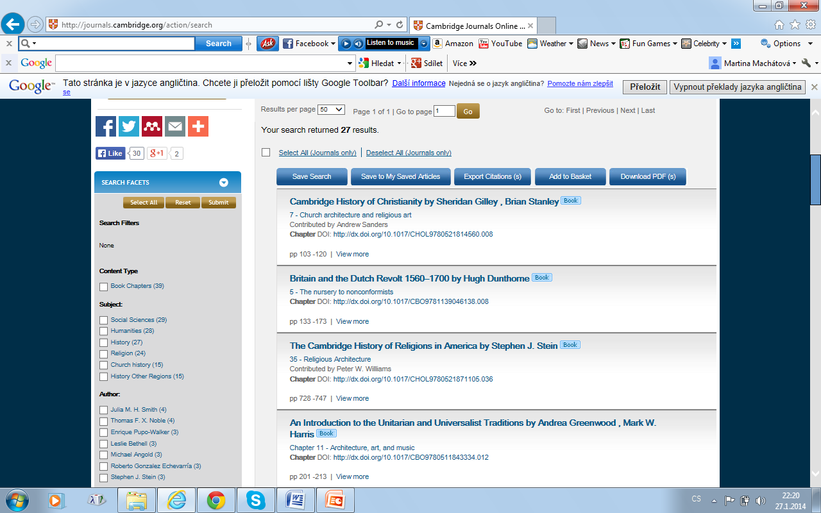Click Přeložit translate button

(x=645, y=87)
